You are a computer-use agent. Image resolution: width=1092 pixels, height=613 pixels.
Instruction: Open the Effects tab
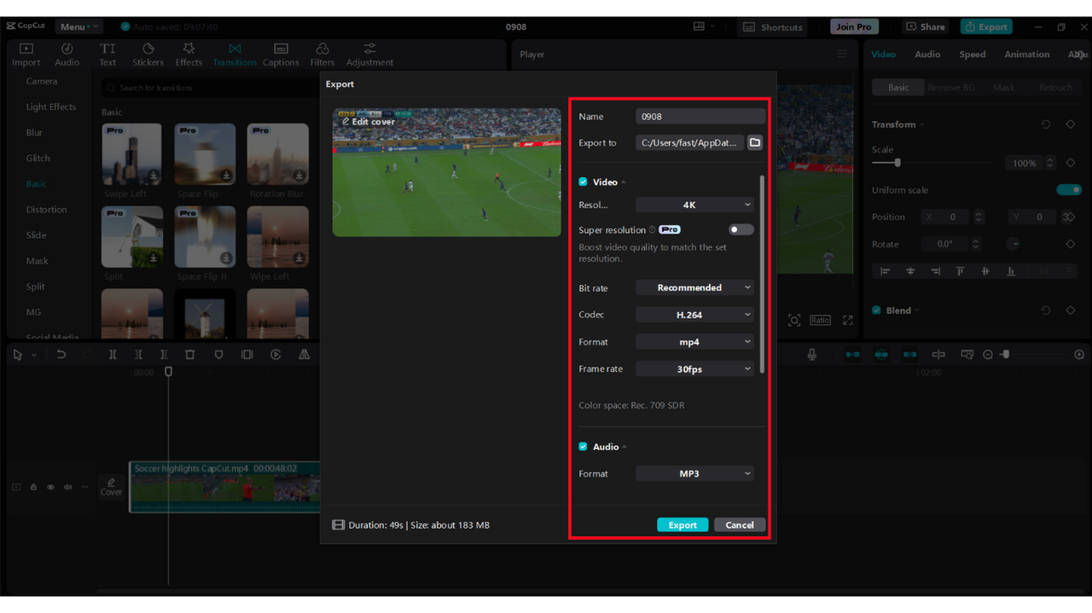tap(189, 55)
